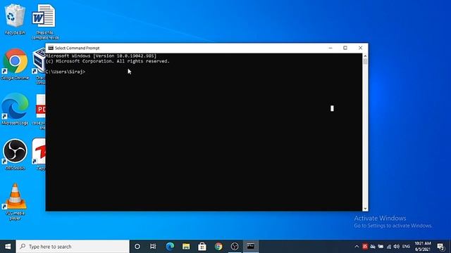The image size is (451, 253).
Task: Open Task View on the taskbar
Action: (x=153, y=247)
